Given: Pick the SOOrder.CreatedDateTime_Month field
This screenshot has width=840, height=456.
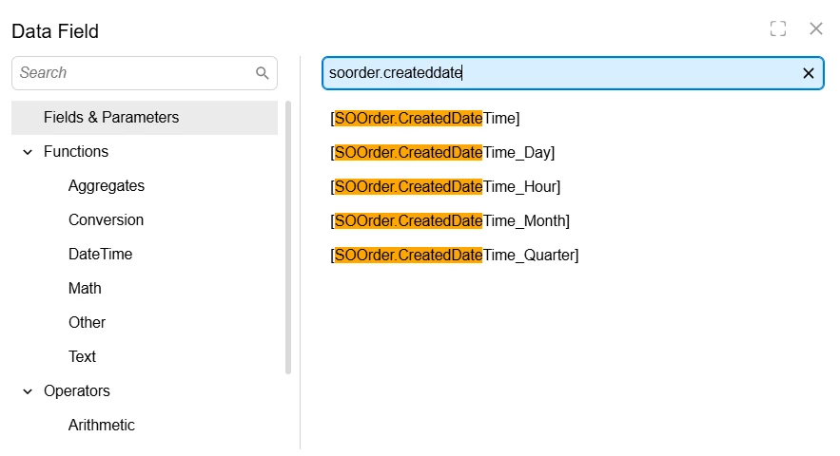Looking at the screenshot, I should tap(450, 221).
